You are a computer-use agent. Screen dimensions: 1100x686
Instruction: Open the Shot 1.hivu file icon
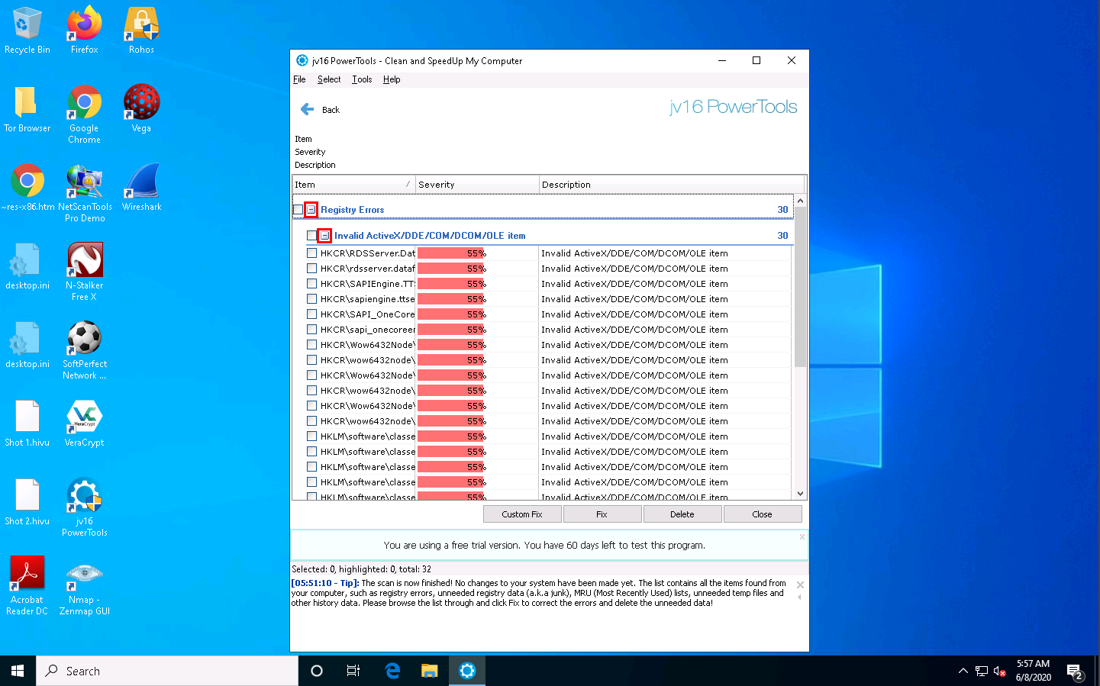[x=27, y=424]
